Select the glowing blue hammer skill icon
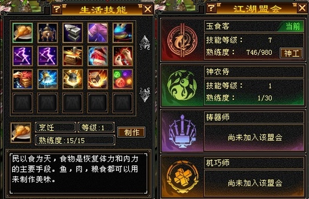309x199 pixels. [48, 79]
